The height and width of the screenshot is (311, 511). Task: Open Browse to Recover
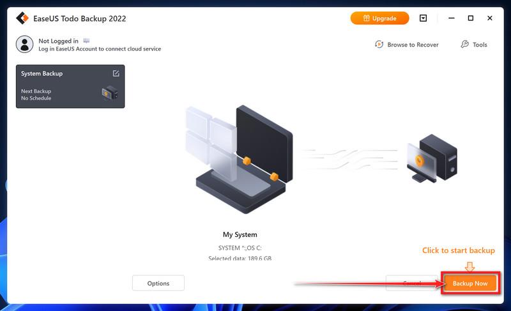[x=407, y=45]
